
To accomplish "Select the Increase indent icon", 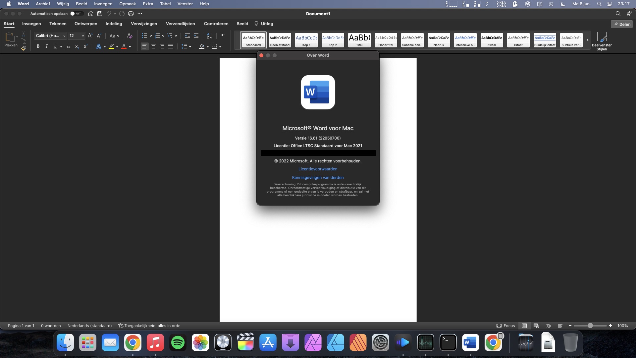I will (196, 35).
